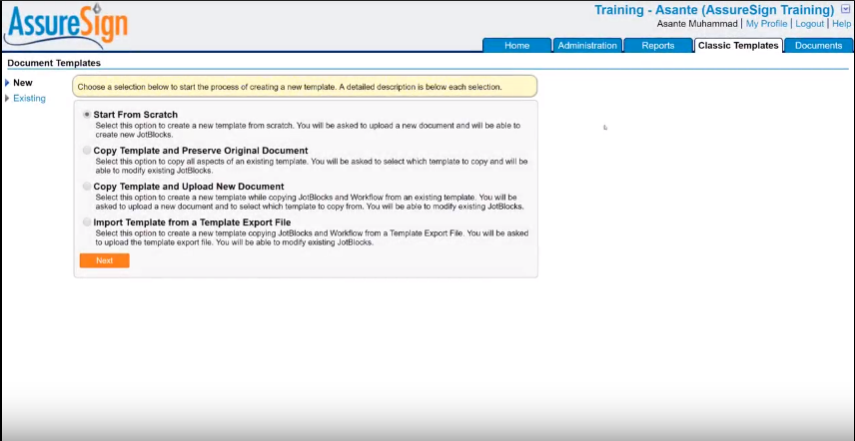
Task: Choose Copy Template and Preserve Original Document
Action: pyautogui.click(x=87, y=151)
